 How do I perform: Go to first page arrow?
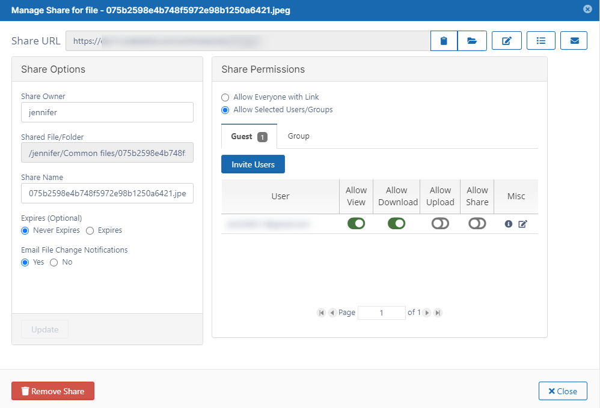click(x=322, y=313)
